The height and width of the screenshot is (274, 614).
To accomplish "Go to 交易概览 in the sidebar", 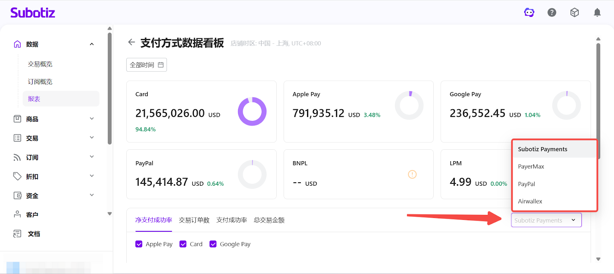I will click(40, 64).
